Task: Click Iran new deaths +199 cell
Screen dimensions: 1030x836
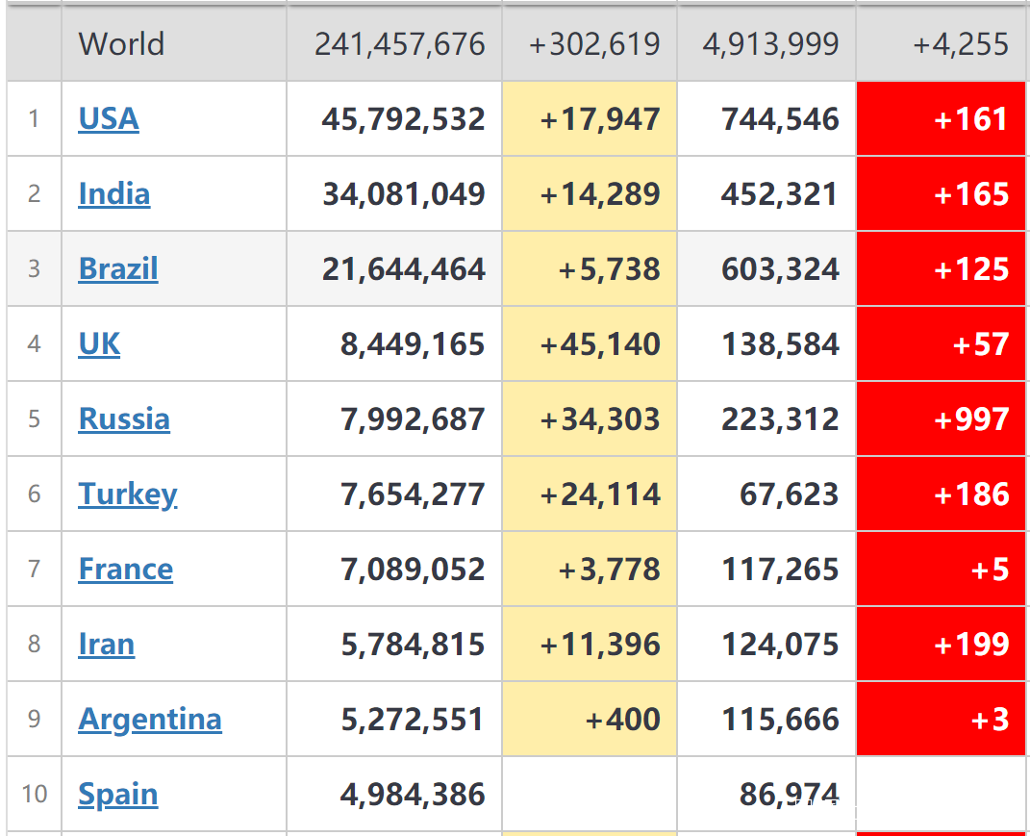Action: (x=971, y=645)
